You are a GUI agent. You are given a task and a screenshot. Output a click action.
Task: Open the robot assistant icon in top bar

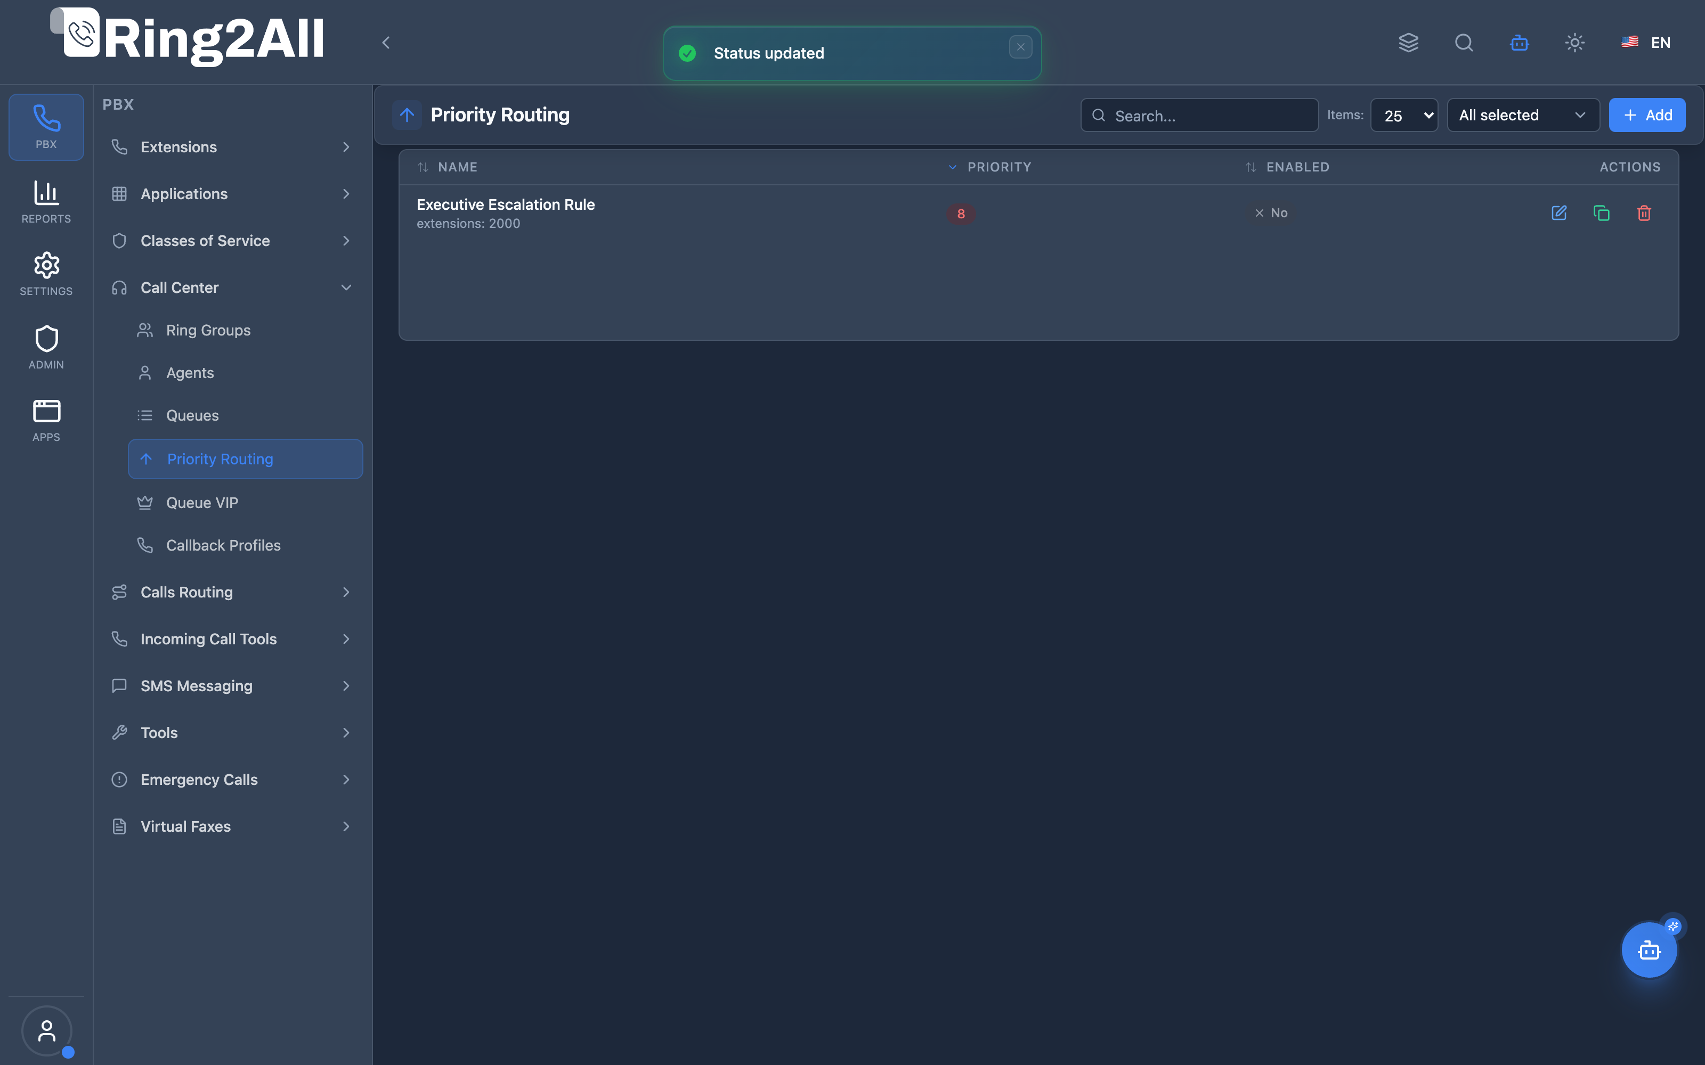(1519, 42)
